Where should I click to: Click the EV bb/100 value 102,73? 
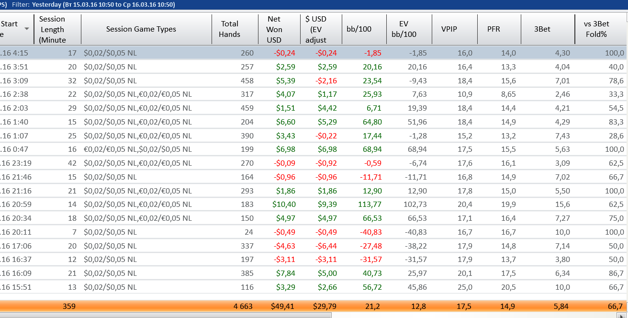click(x=415, y=204)
